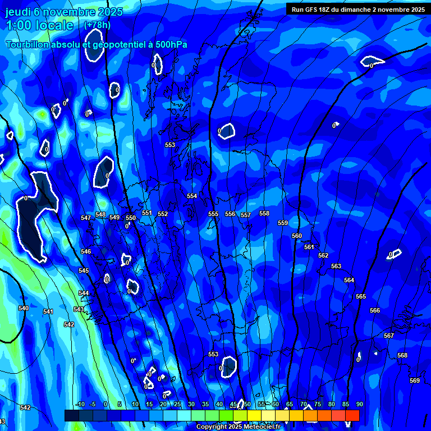The image size is (431, 431).
Task: Click the 558 contour label
Action: (x=264, y=213)
